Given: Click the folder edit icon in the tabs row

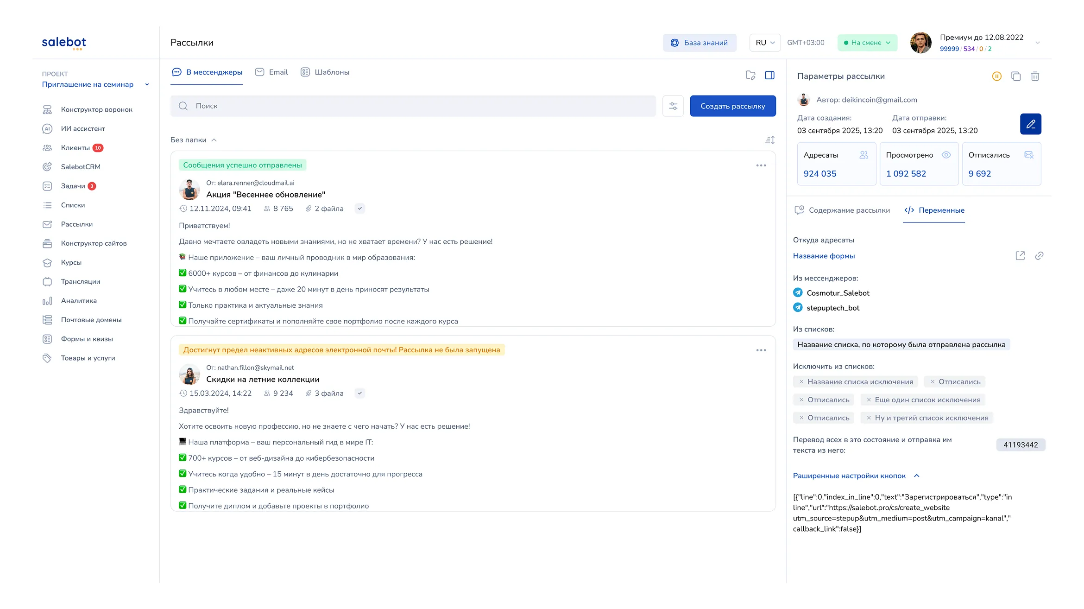Looking at the screenshot, I should point(750,75).
